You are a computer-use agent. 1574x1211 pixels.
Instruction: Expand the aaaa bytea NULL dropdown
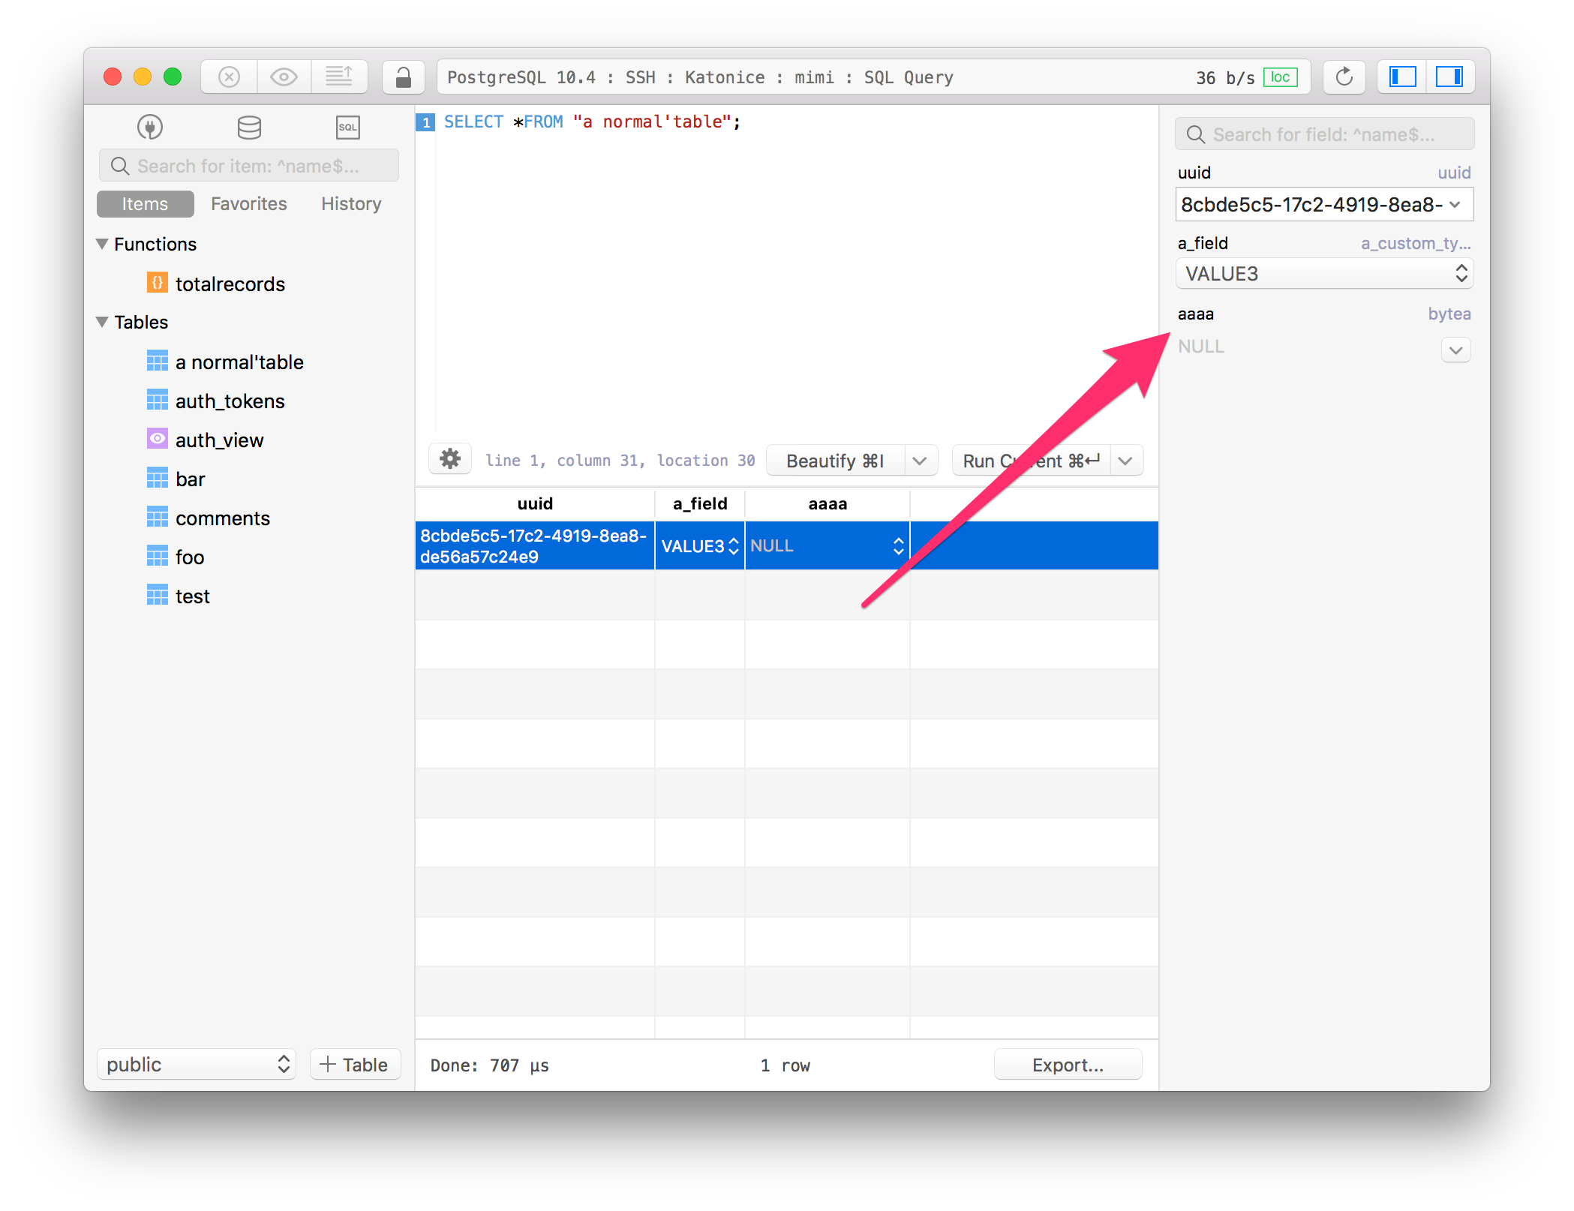(1456, 350)
